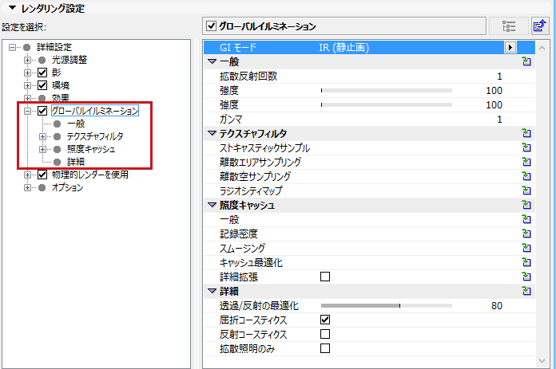Click the green icon beside キャッシュ最適化

tap(526, 262)
